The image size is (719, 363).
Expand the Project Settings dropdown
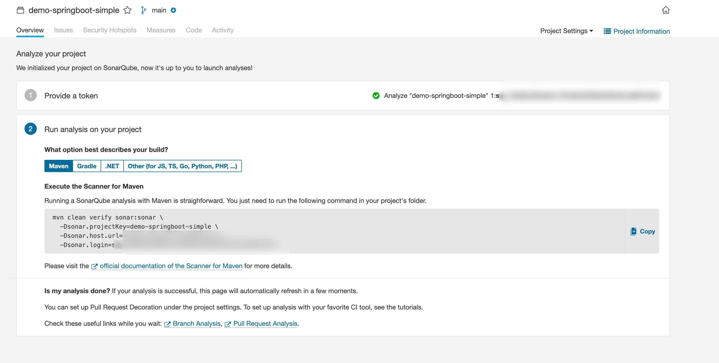click(566, 31)
